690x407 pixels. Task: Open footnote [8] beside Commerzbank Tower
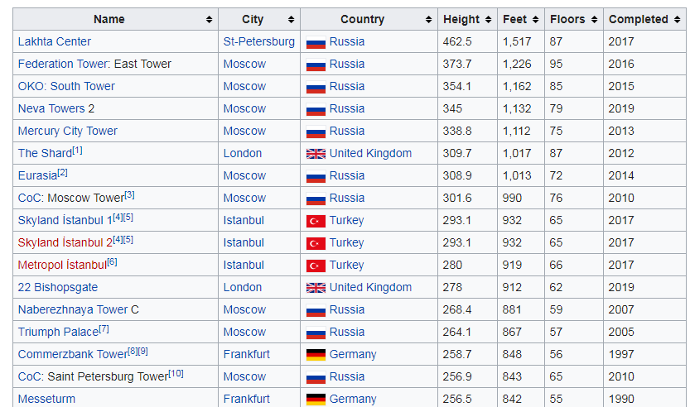(x=133, y=352)
